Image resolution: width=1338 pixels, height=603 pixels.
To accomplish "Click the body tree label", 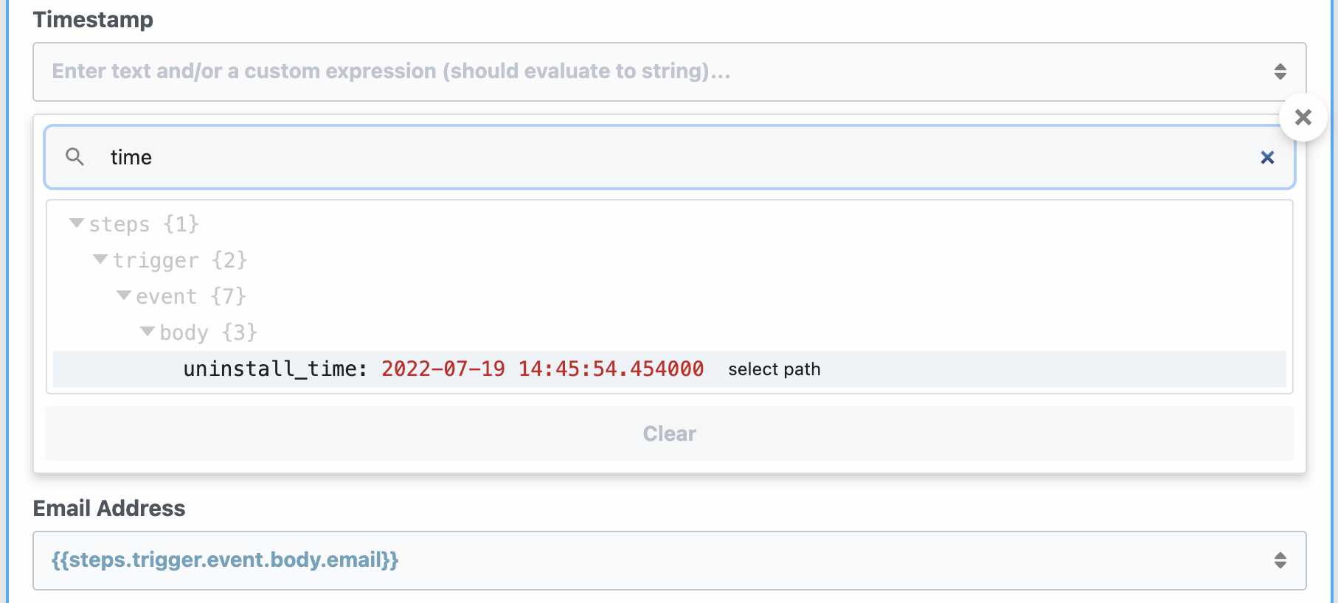I will point(184,332).
